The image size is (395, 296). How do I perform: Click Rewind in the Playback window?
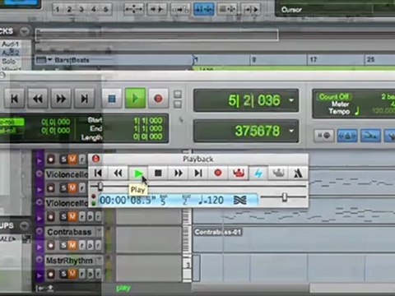118,173
